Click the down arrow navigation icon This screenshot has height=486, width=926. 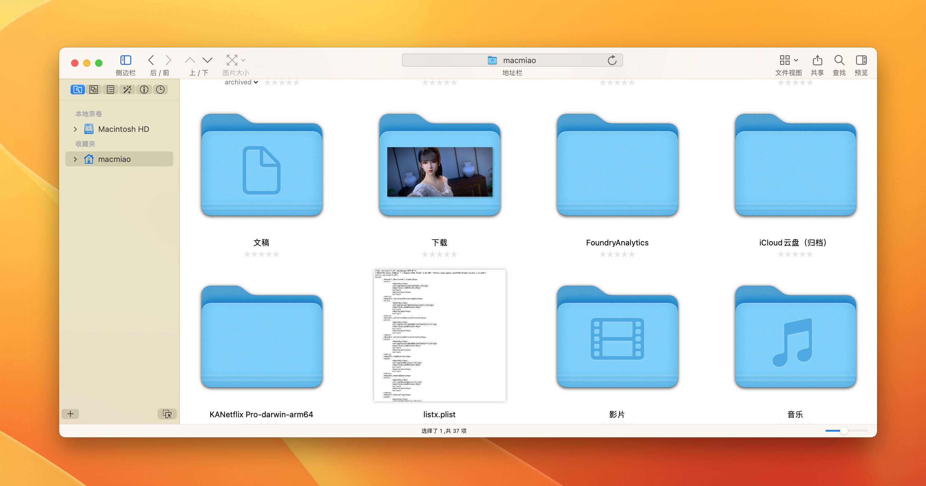pos(207,60)
